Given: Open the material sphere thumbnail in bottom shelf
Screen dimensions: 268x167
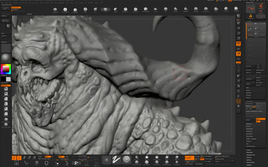Looking at the screenshot, I should click(x=126, y=160).
